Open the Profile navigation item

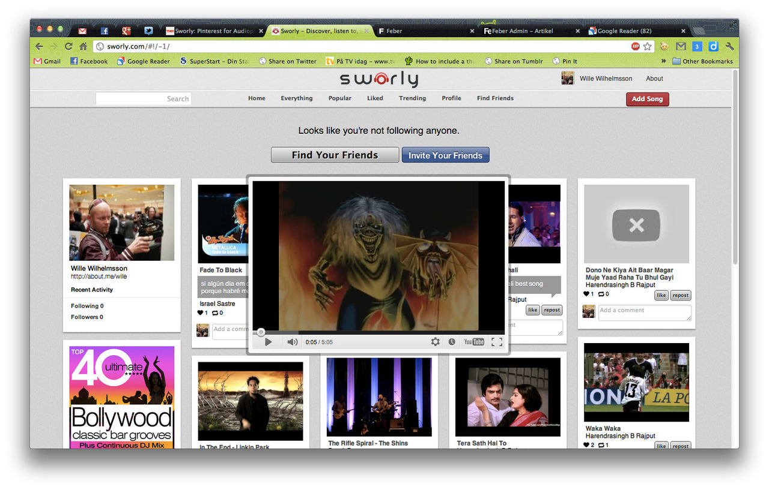(x=452, y=98)
